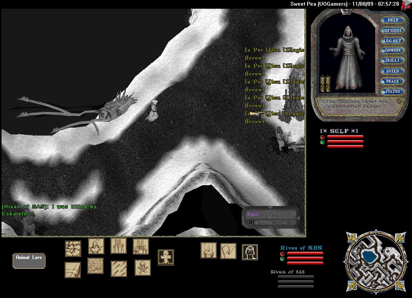
Task: Cast the stone wall spell icon
Action: [x=73, y=249]
